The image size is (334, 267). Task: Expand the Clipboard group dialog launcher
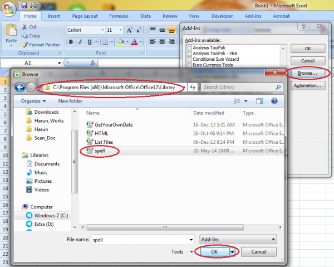pos(60,52)
